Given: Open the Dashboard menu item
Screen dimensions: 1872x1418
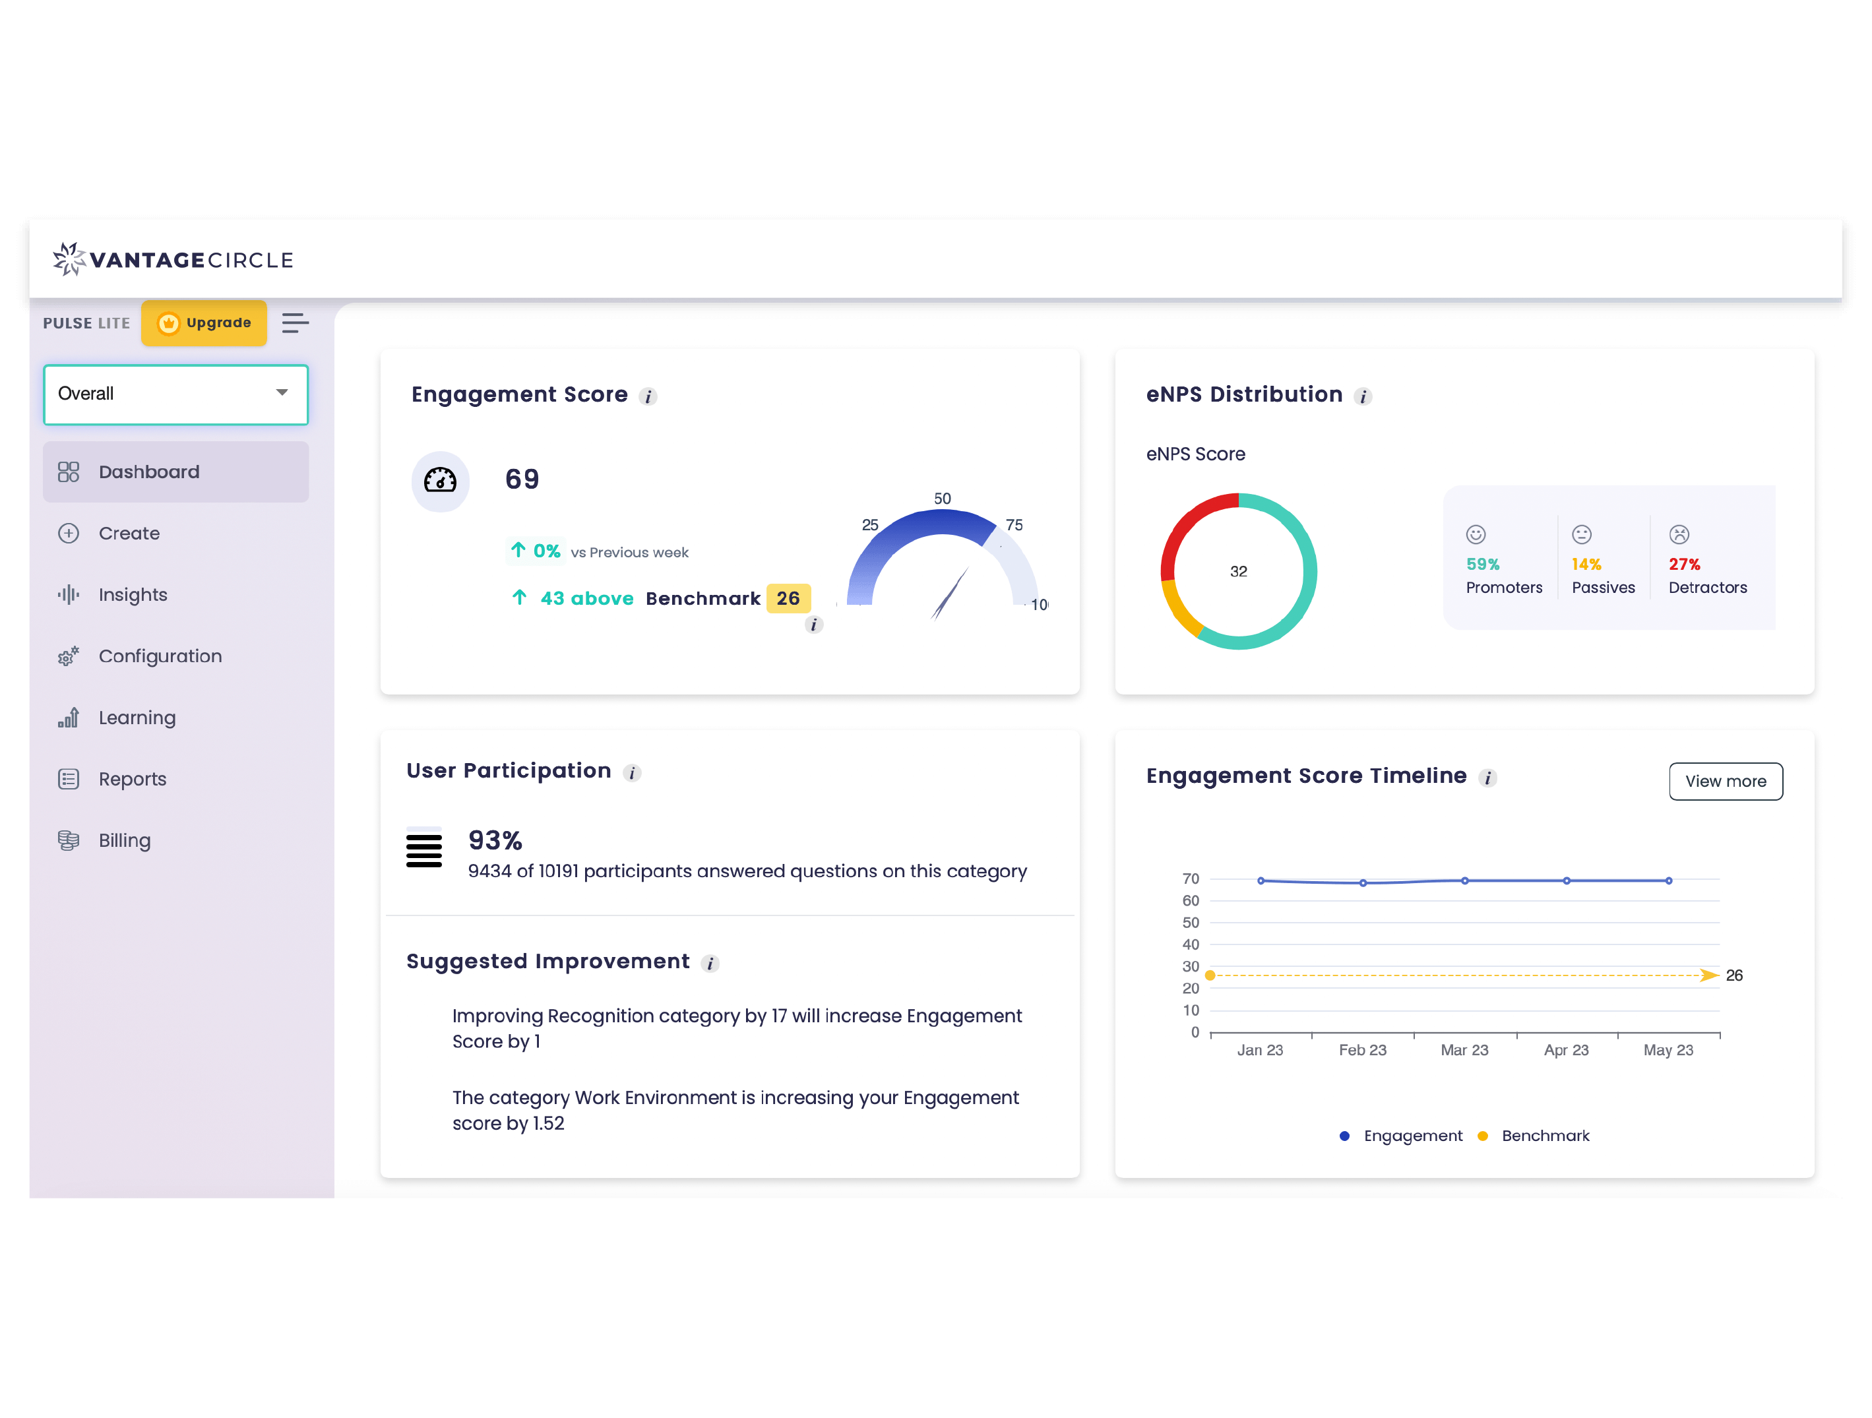Looking at the screenshot, I should pos(175,472).
